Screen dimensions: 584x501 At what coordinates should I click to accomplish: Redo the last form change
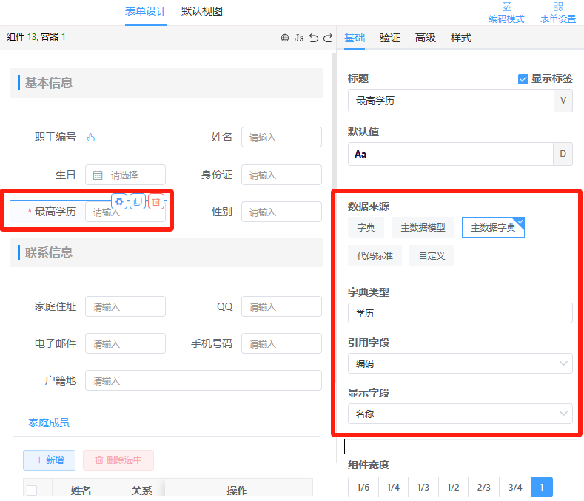pos(326,38)
